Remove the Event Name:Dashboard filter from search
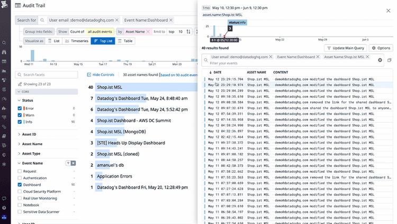Image resolution: width=397 pixels, height=224 pixels. point(171,20)
